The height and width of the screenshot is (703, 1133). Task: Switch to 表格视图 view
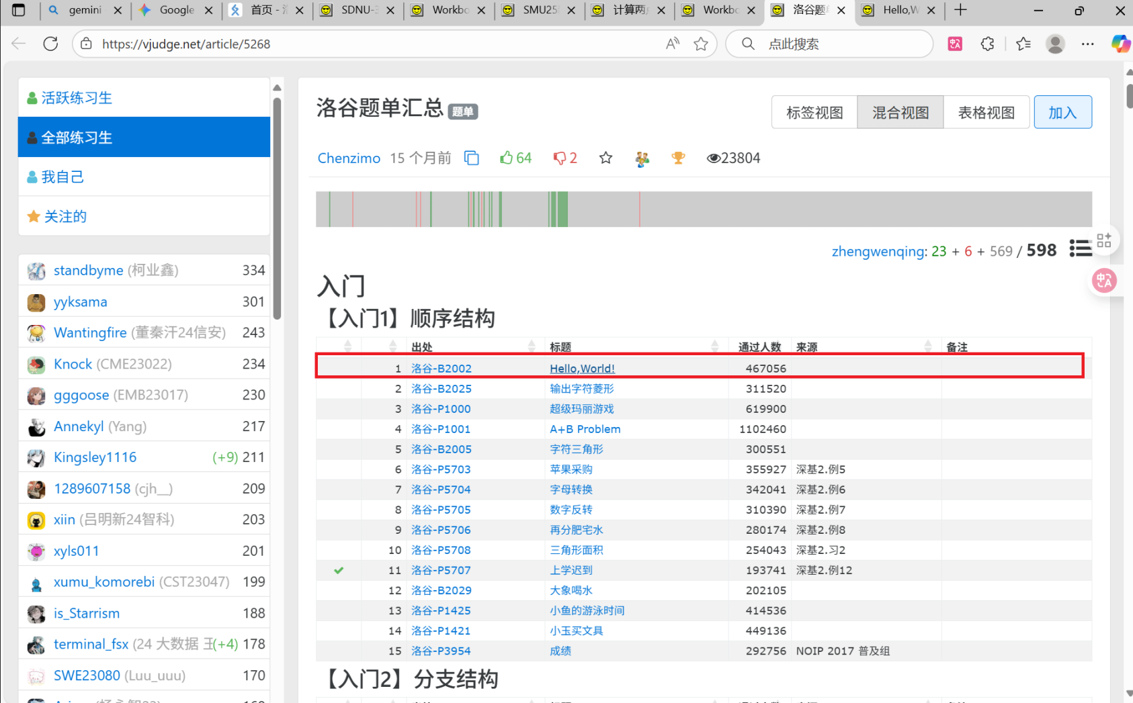coord(986,112)
